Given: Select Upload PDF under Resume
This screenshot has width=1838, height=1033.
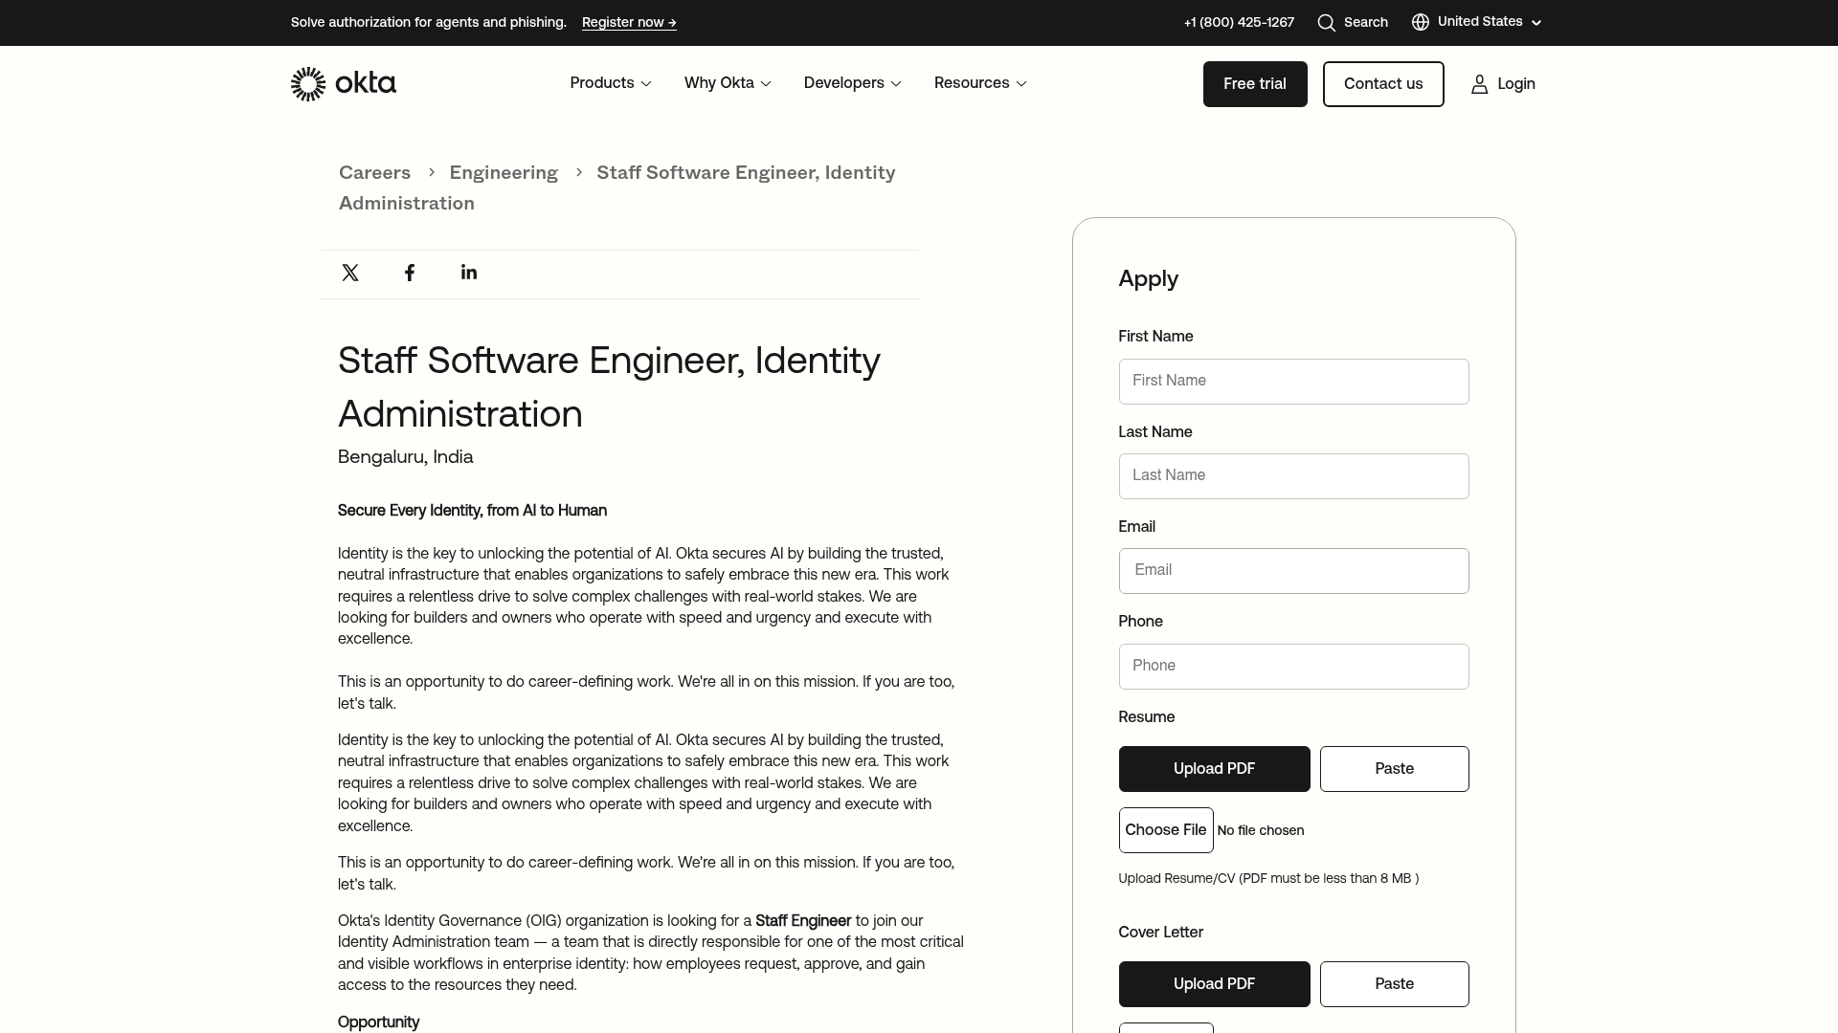Looking at the screenshot, I should coord(1214,769).
